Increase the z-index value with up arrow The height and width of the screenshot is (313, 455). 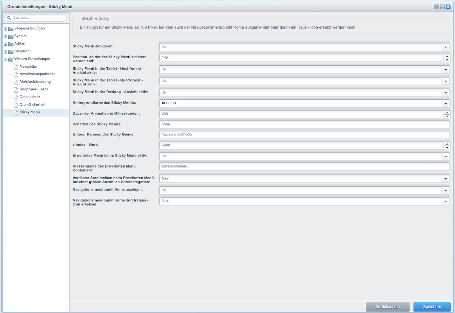point(446,143)
